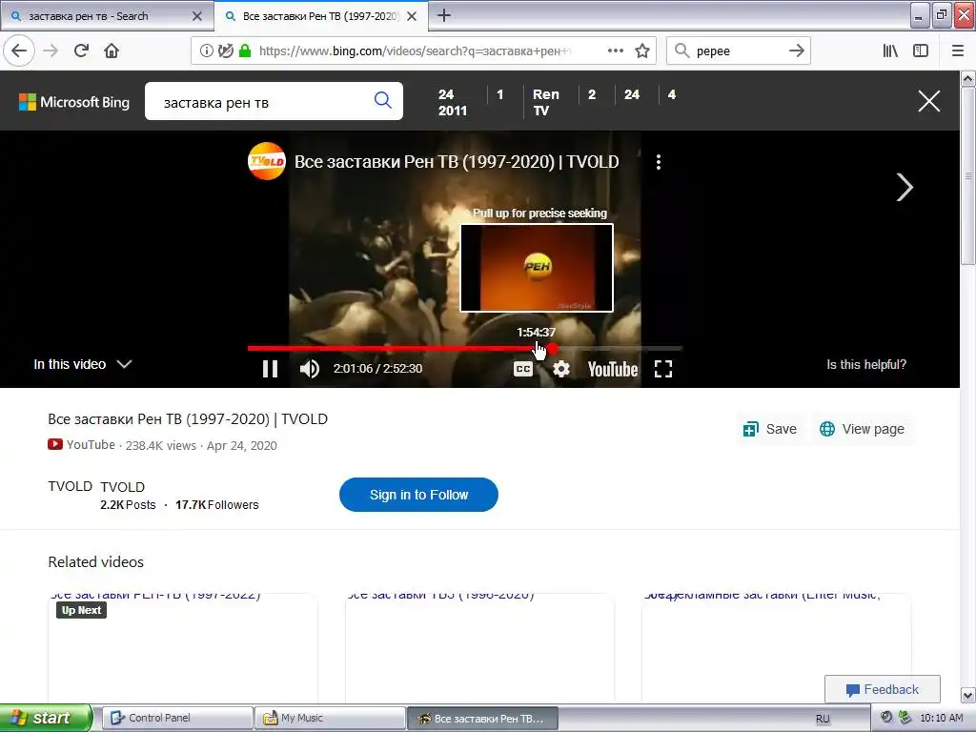Click the red playhead scrubber dot
This screenshot has width=976, height=732.
click(552, 349)
